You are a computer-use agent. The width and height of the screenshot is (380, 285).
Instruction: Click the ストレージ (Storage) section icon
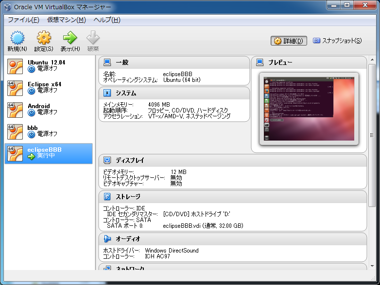click(107, 196)
